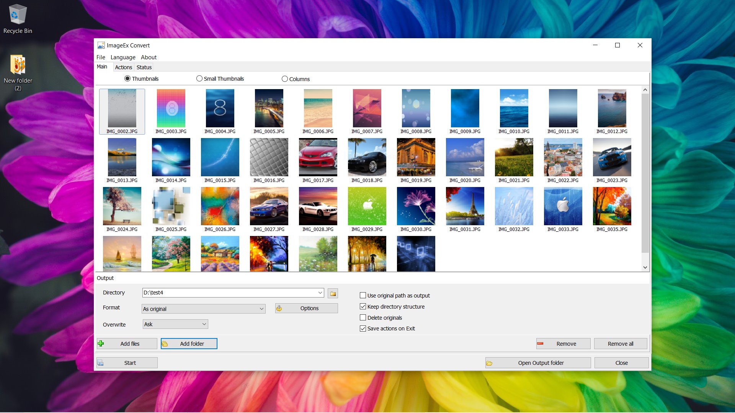Click the scroll down arrow in thumbnail list
Viewport: 735px width, 413px height.
(645, 267)
